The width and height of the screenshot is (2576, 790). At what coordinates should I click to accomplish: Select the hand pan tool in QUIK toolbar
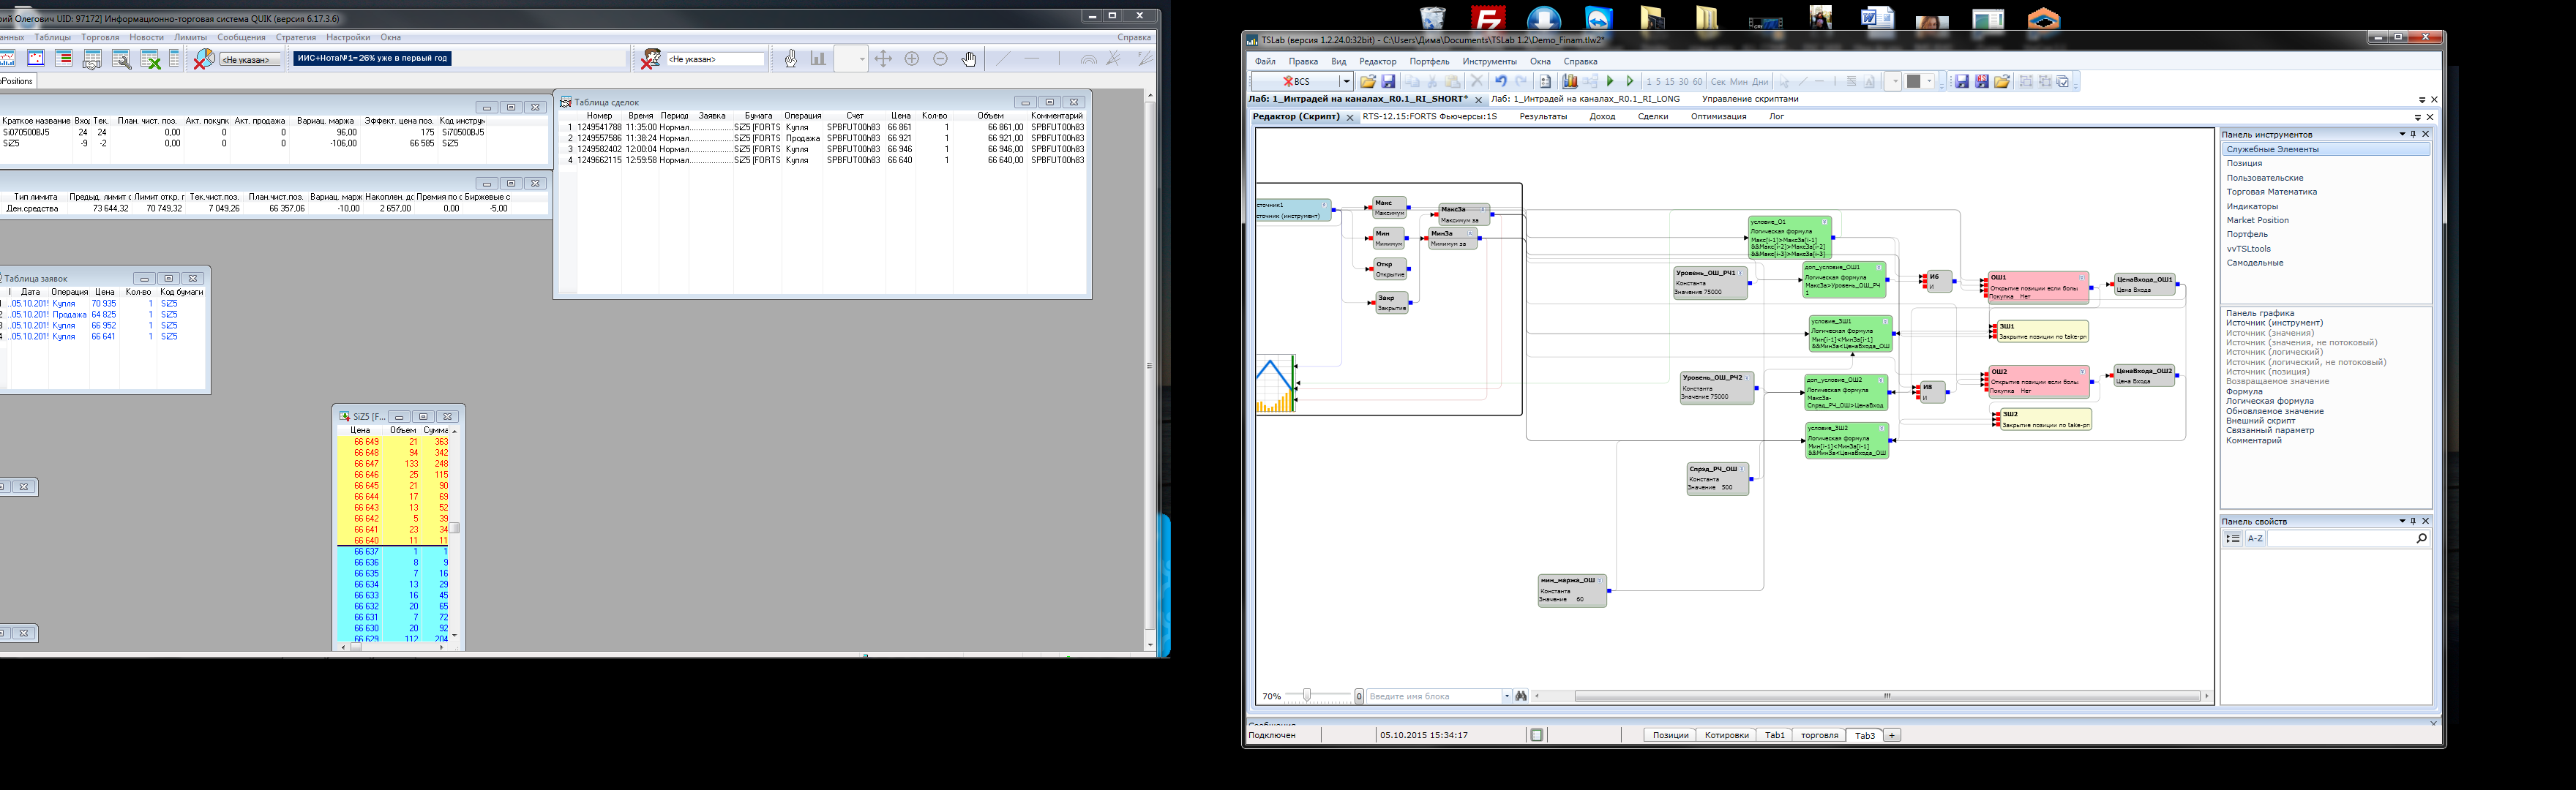coord(969,59)
